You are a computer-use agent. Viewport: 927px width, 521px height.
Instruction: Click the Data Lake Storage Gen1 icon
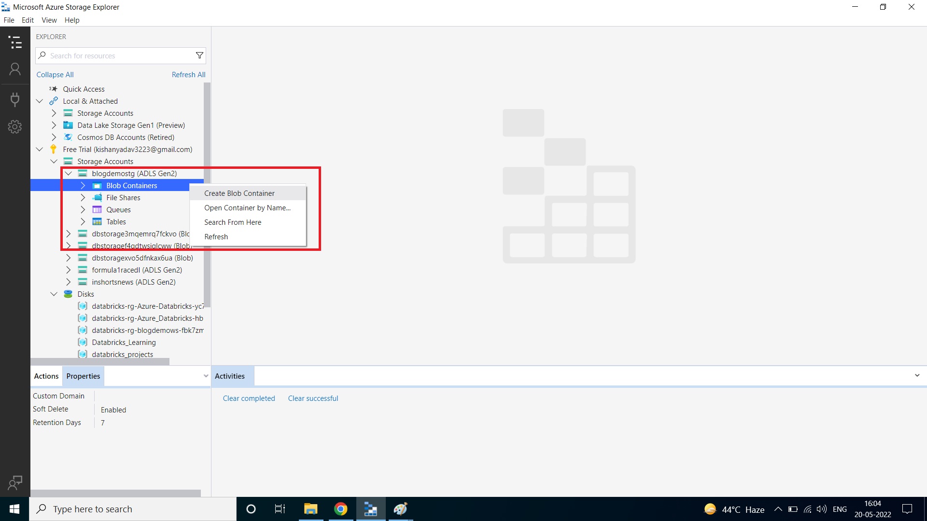click(x=68, y=125)
